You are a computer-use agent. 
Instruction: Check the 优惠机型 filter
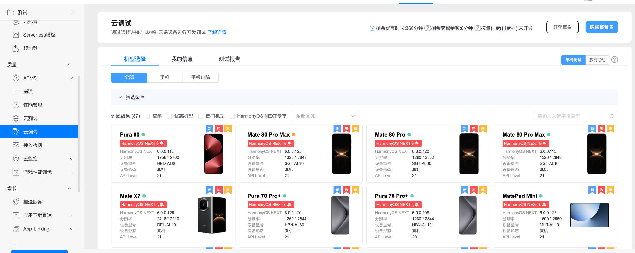click(x=169, y=116)
